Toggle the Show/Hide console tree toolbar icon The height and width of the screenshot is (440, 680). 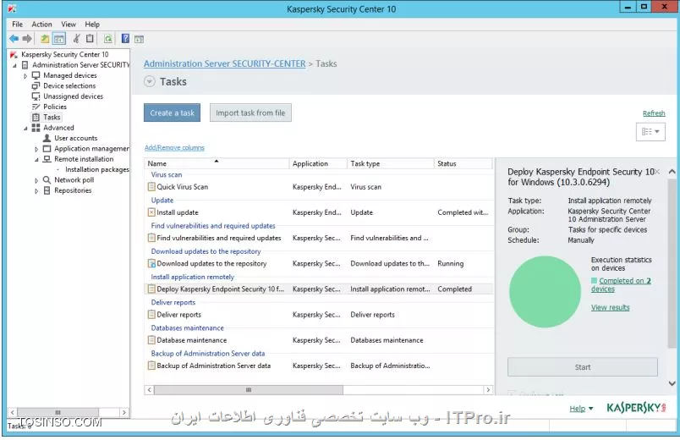click(59, 39)
